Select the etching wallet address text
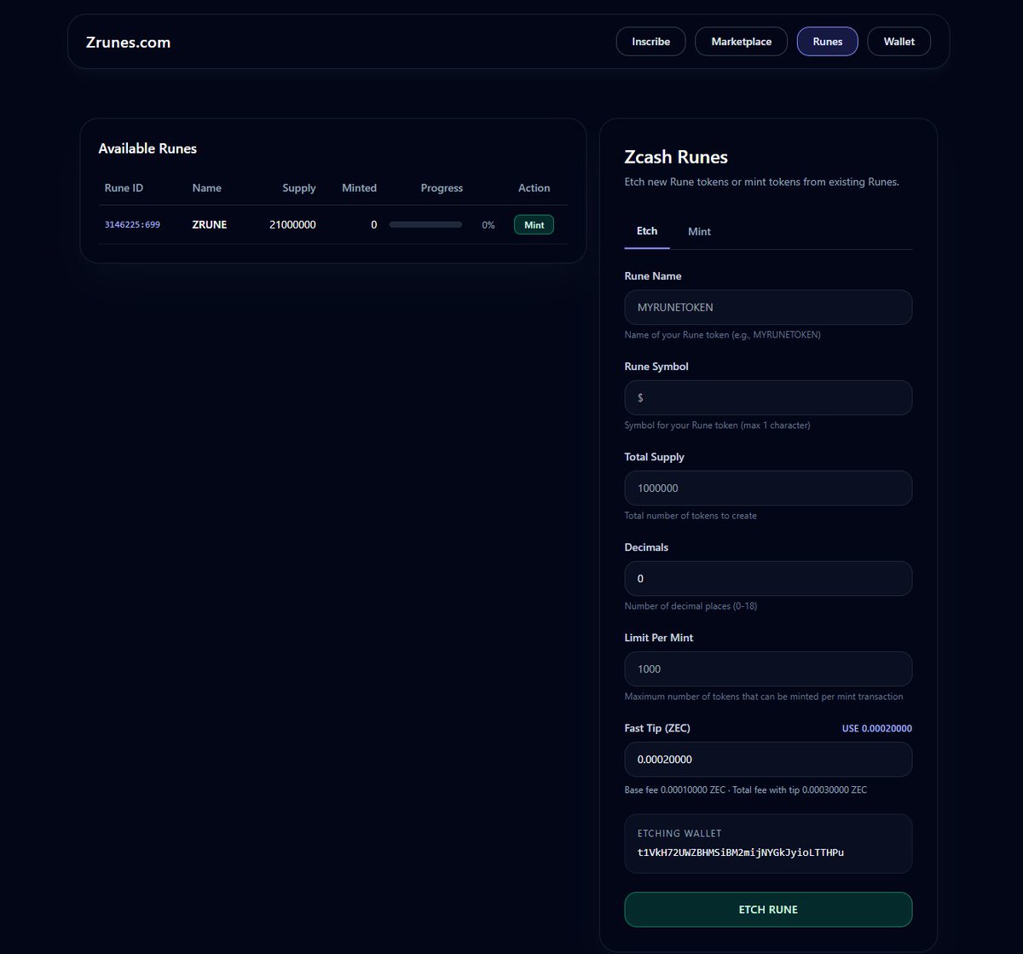The width and height of the screenshot is (1023, 954). pos(741,852)
